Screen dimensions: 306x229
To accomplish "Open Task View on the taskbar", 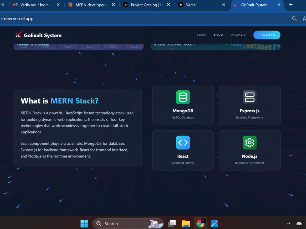I will pyautogui.click(x=172, y=224).
